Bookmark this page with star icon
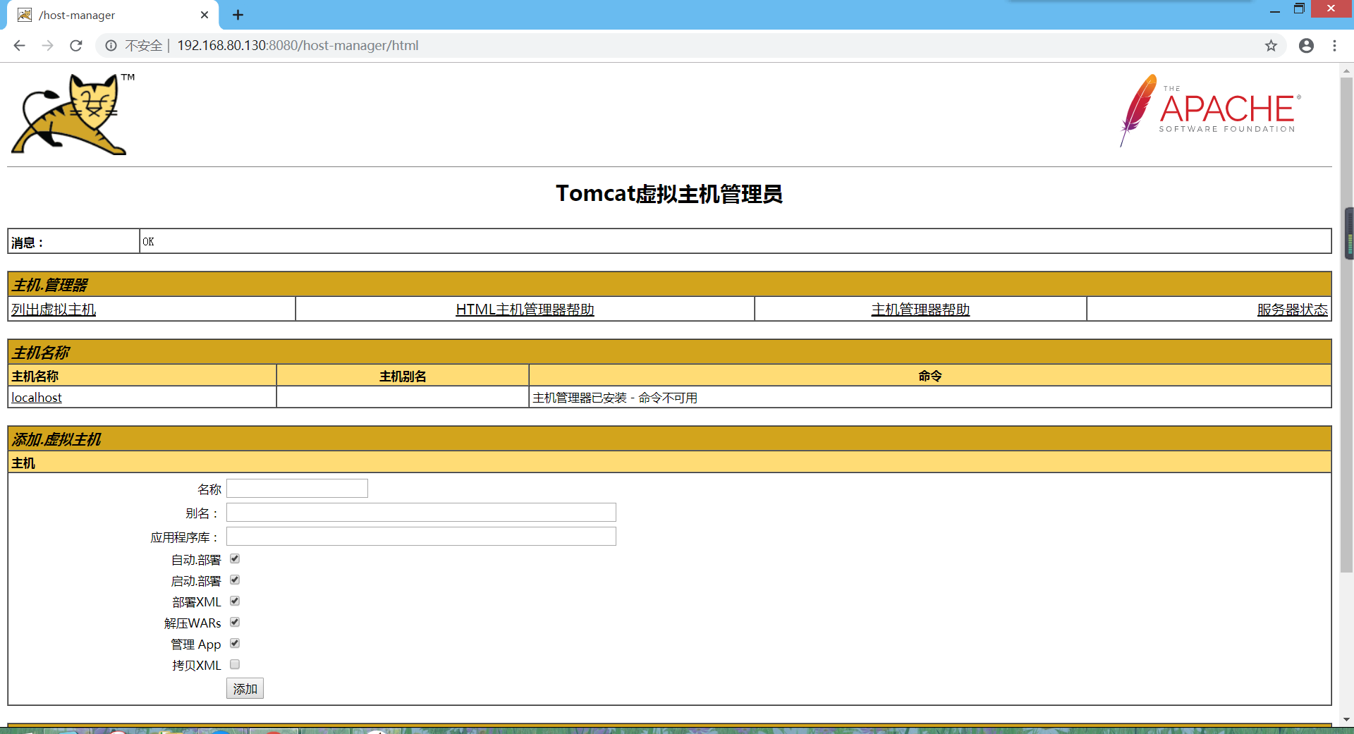This screenshot has width=1354, height=734. [1271, 46]
